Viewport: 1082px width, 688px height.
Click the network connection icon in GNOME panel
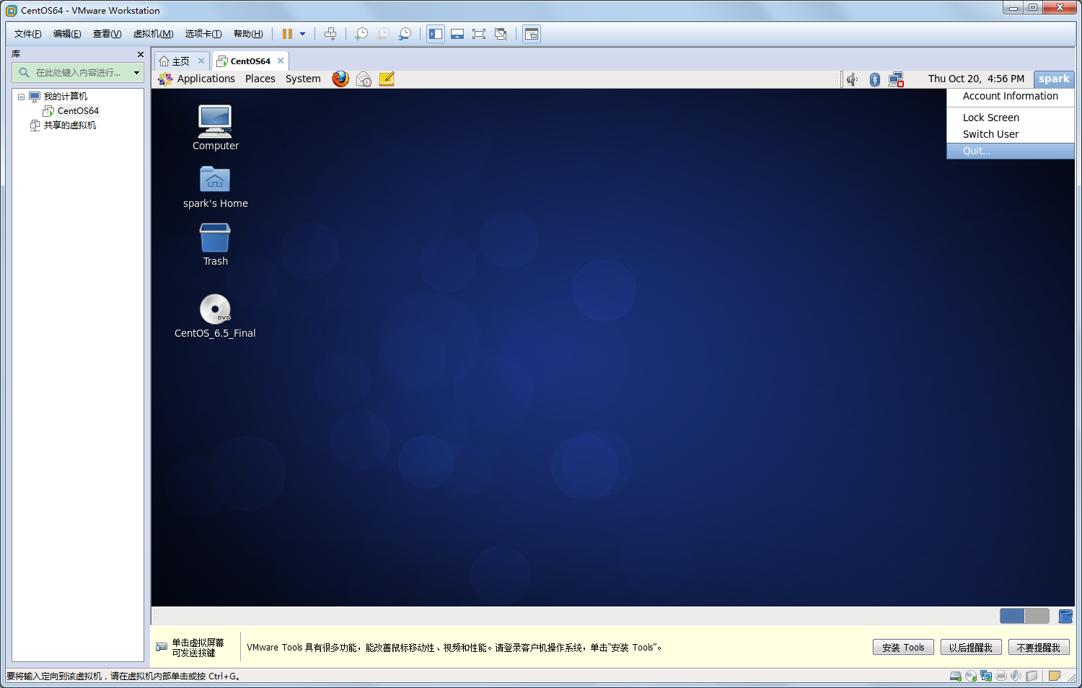(896, 79)
